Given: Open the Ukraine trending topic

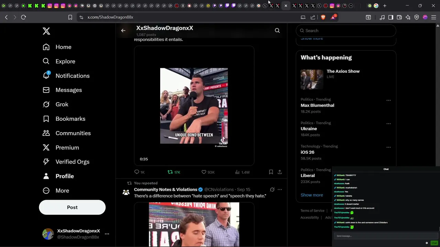Looking at the screenshot, I should point(309,129).
